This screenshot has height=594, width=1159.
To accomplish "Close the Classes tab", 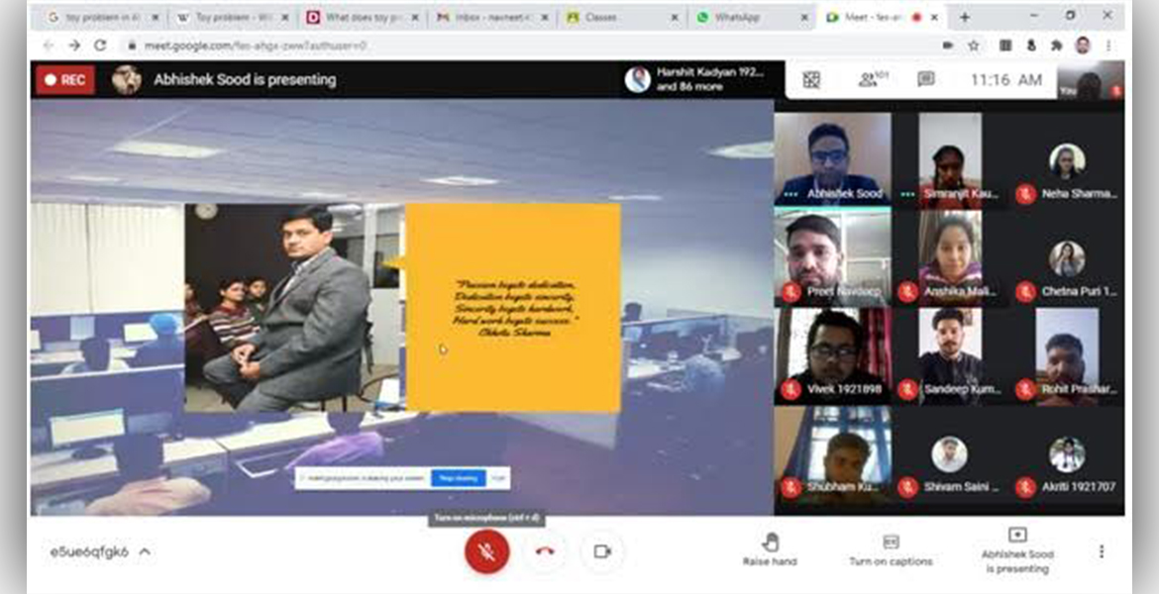I will (675, 17).
